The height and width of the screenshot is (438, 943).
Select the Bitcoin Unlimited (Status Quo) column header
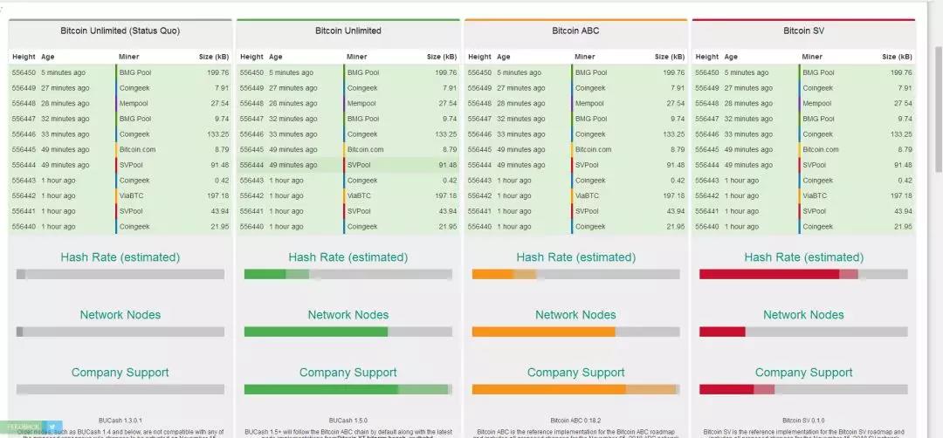click(120, 31)
